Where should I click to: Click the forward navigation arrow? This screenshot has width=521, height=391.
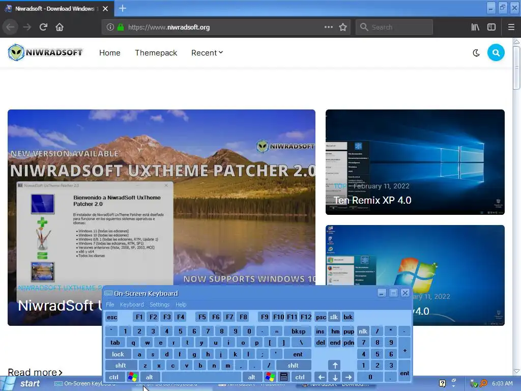point(27,27)
